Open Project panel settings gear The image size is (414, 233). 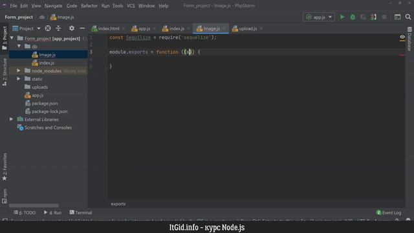click(72, 28)
